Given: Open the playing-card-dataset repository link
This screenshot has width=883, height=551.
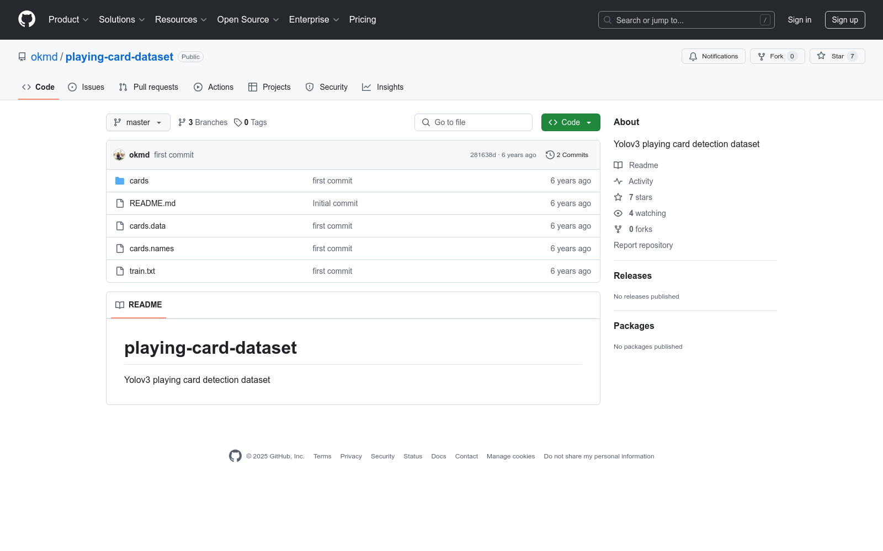Looking at the screenshot, I should 119,57.
